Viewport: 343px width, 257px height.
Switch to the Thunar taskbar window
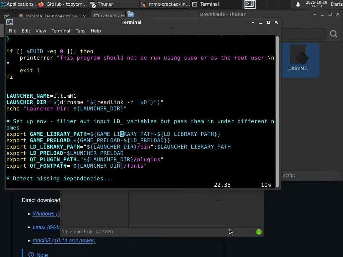tap(114, 4)
